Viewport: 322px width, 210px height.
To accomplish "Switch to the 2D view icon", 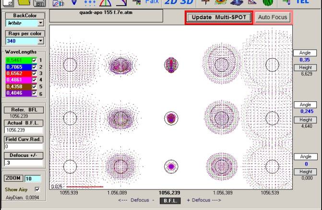I will 171,2.
